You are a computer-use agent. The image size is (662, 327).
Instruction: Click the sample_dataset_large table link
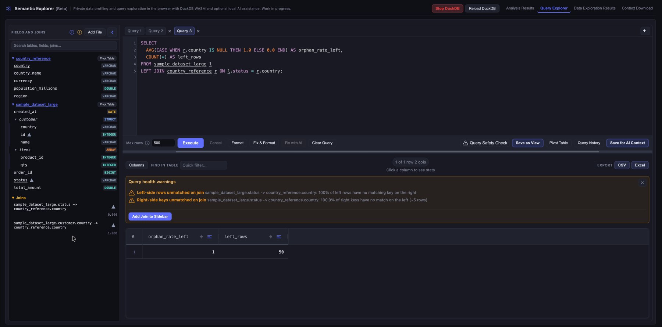tap(37, 104)
